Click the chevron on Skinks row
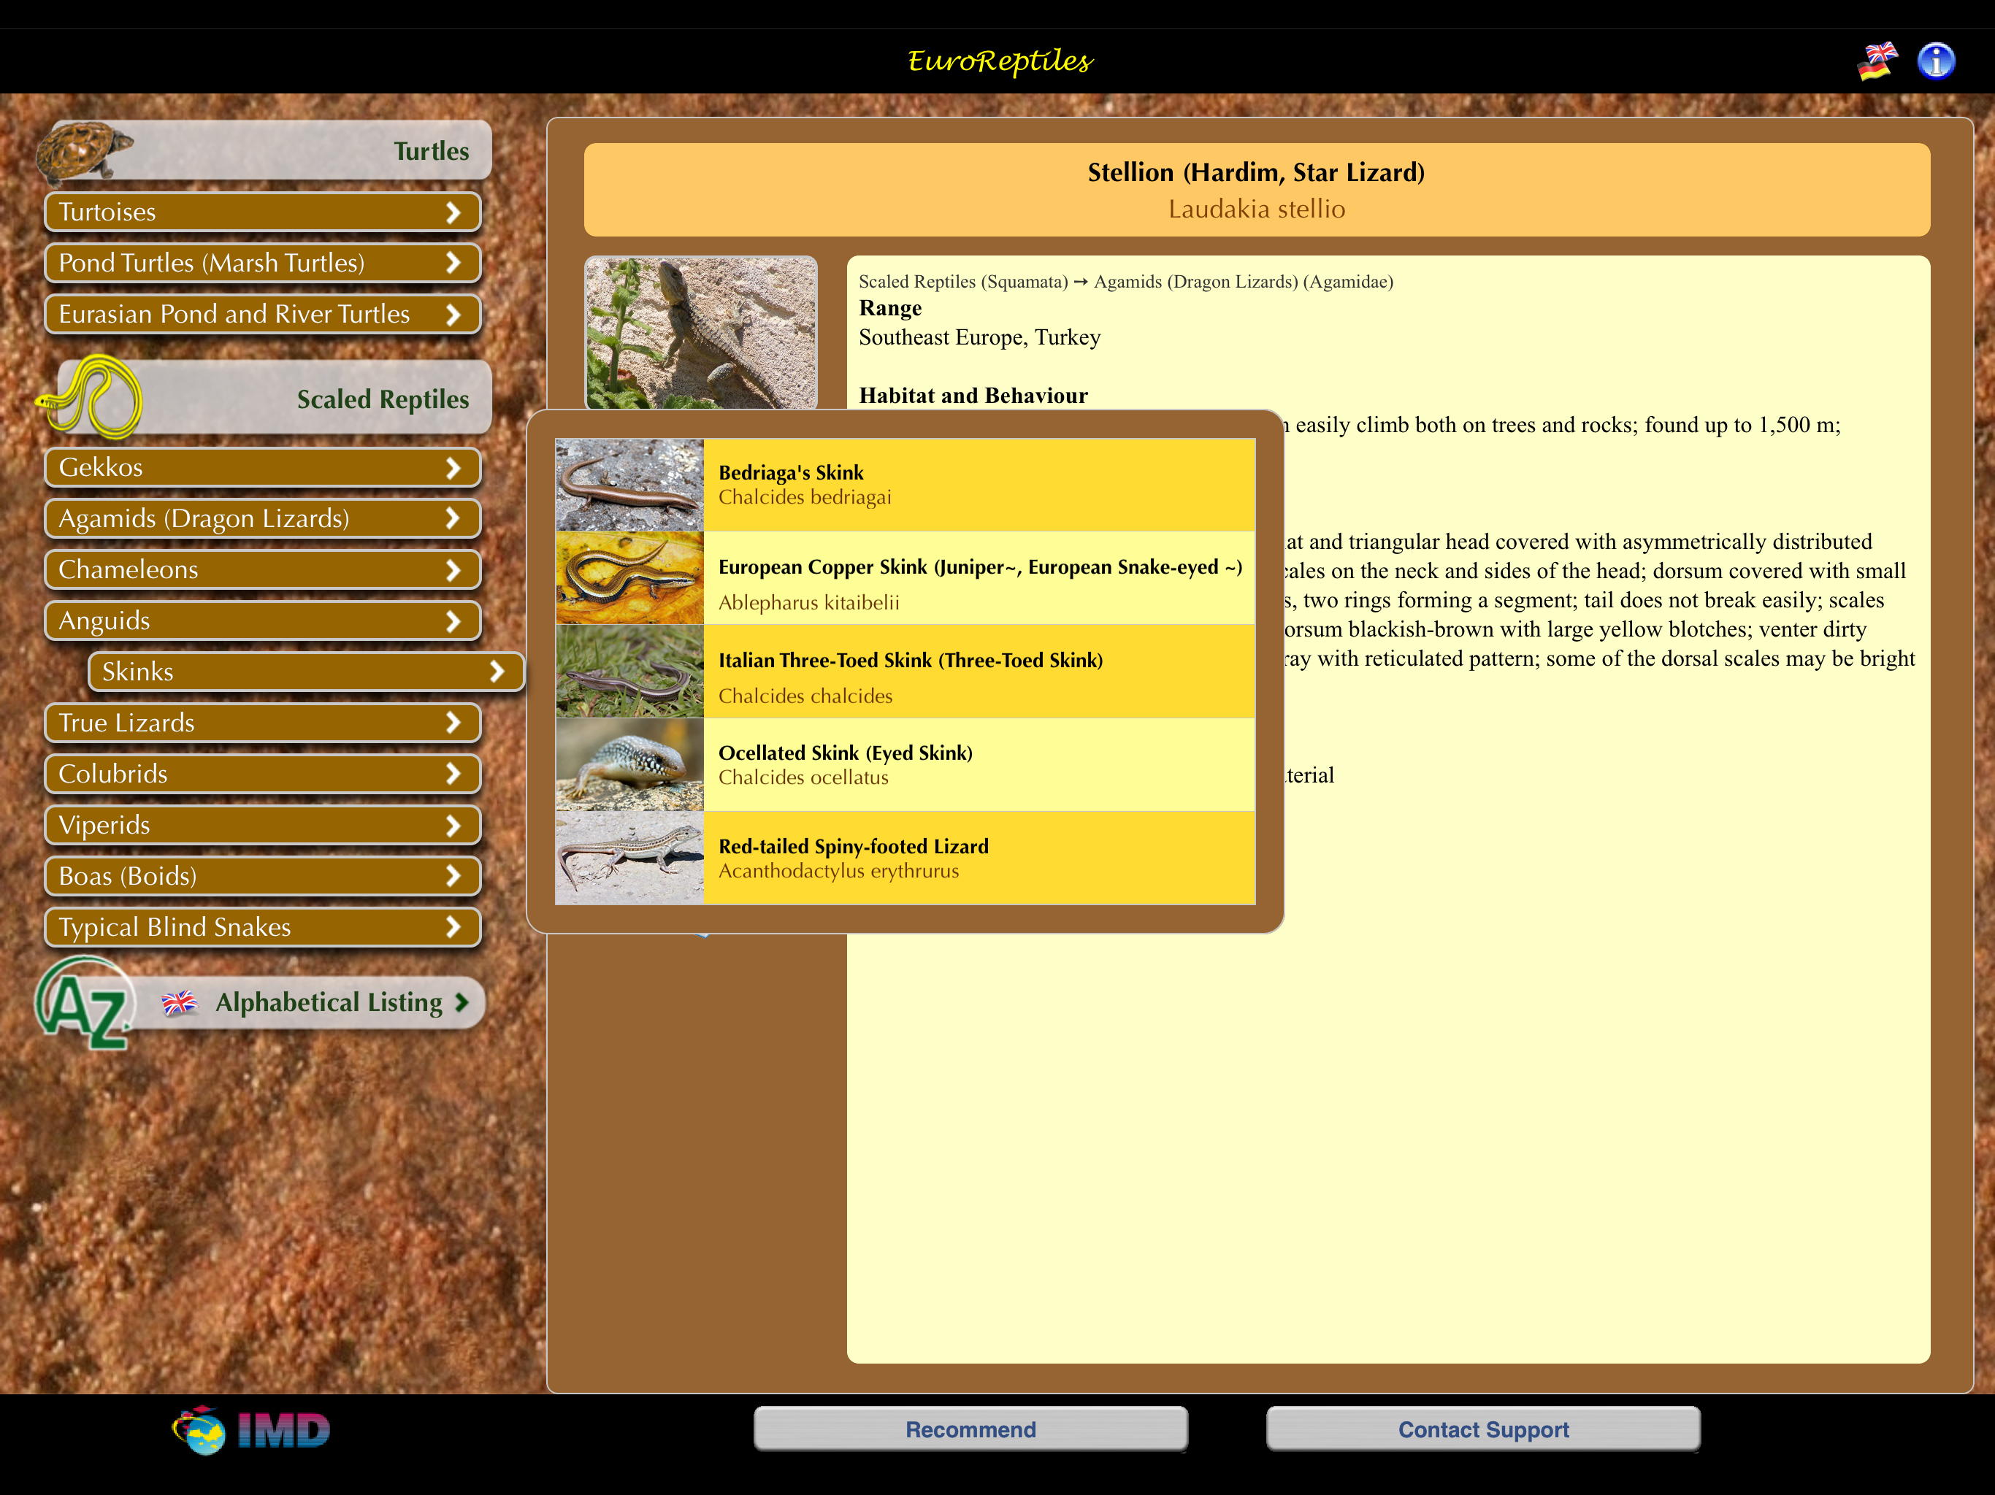1995x1495 pixels. tap(497, 672)
